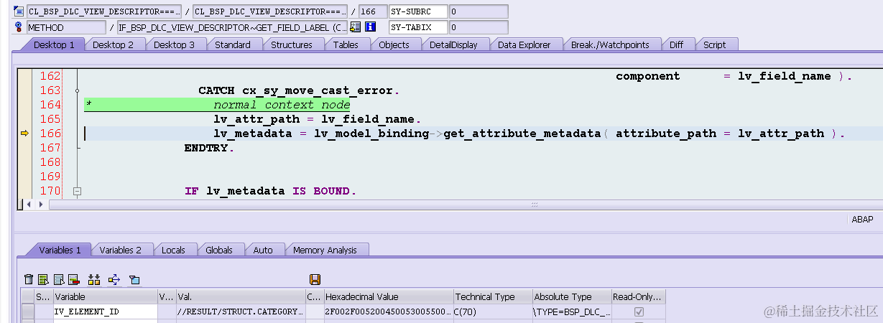Screen dimensions: 883x323
Task: Select the Variables 1 tab
Action: point(60,250)
